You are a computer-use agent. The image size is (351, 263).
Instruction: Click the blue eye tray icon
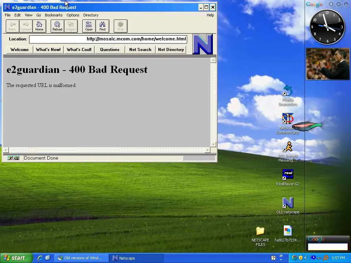(313, 258)
